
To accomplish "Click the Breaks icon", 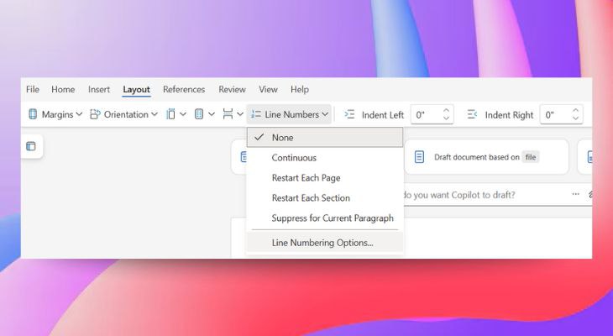I will tap(228, 114).
